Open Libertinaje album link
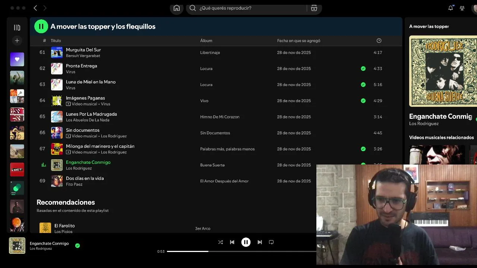The height and width of the screenshot is (268, 477). (210, 52)
